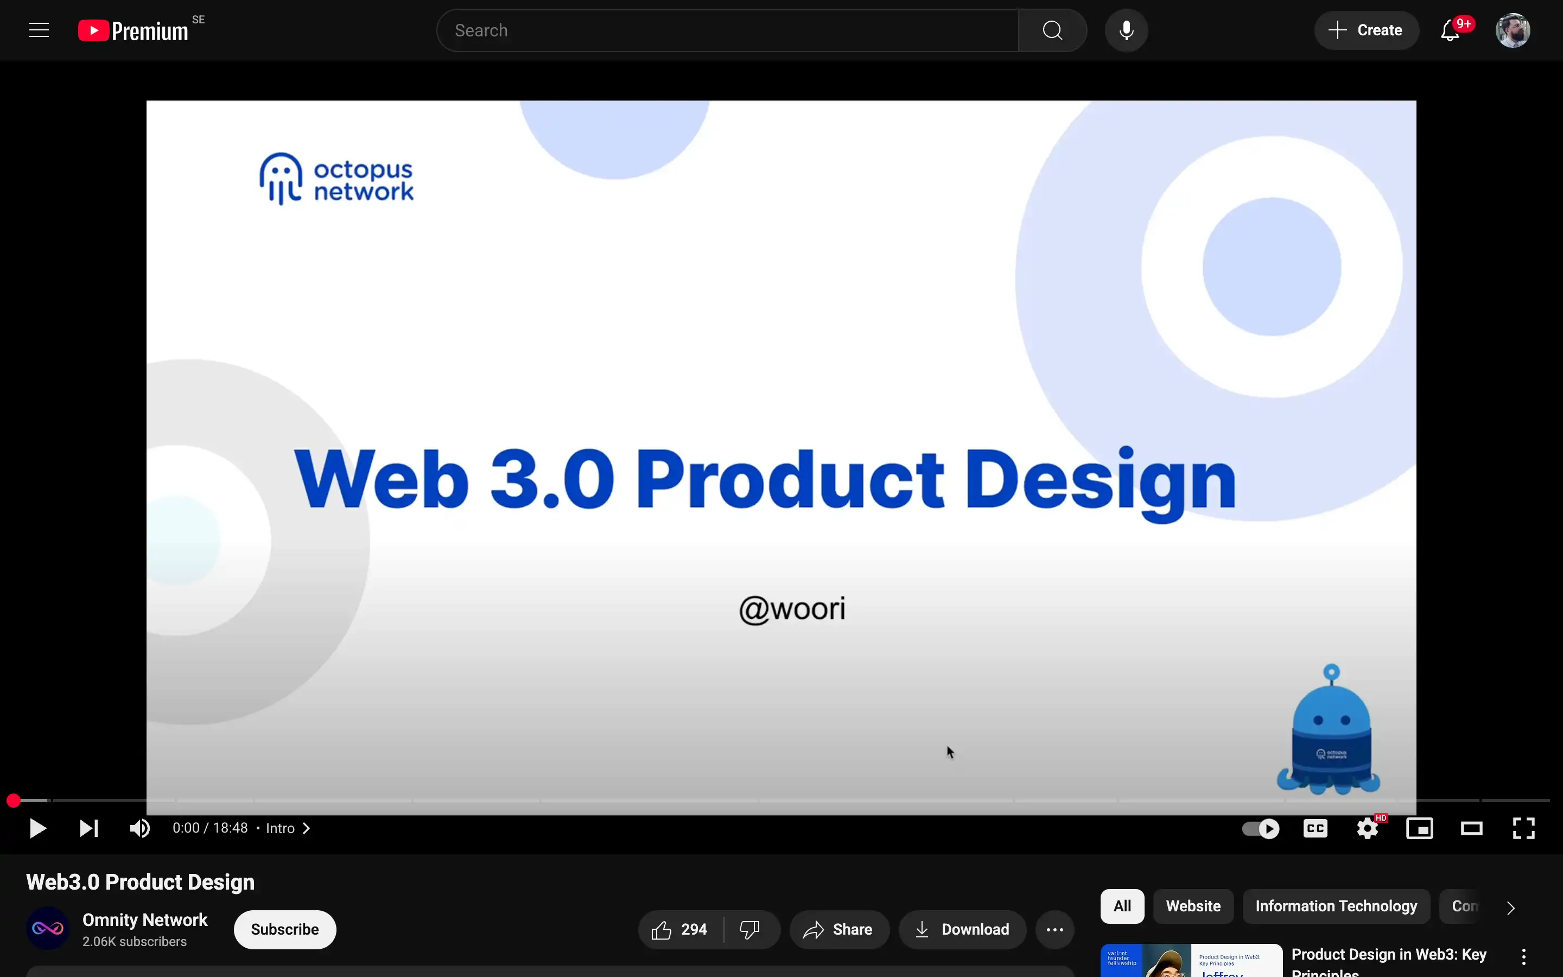The width and height of the screenshot is (1563, 977).
Task: Open the Create menu button
Action: (x=1366, y=30)
